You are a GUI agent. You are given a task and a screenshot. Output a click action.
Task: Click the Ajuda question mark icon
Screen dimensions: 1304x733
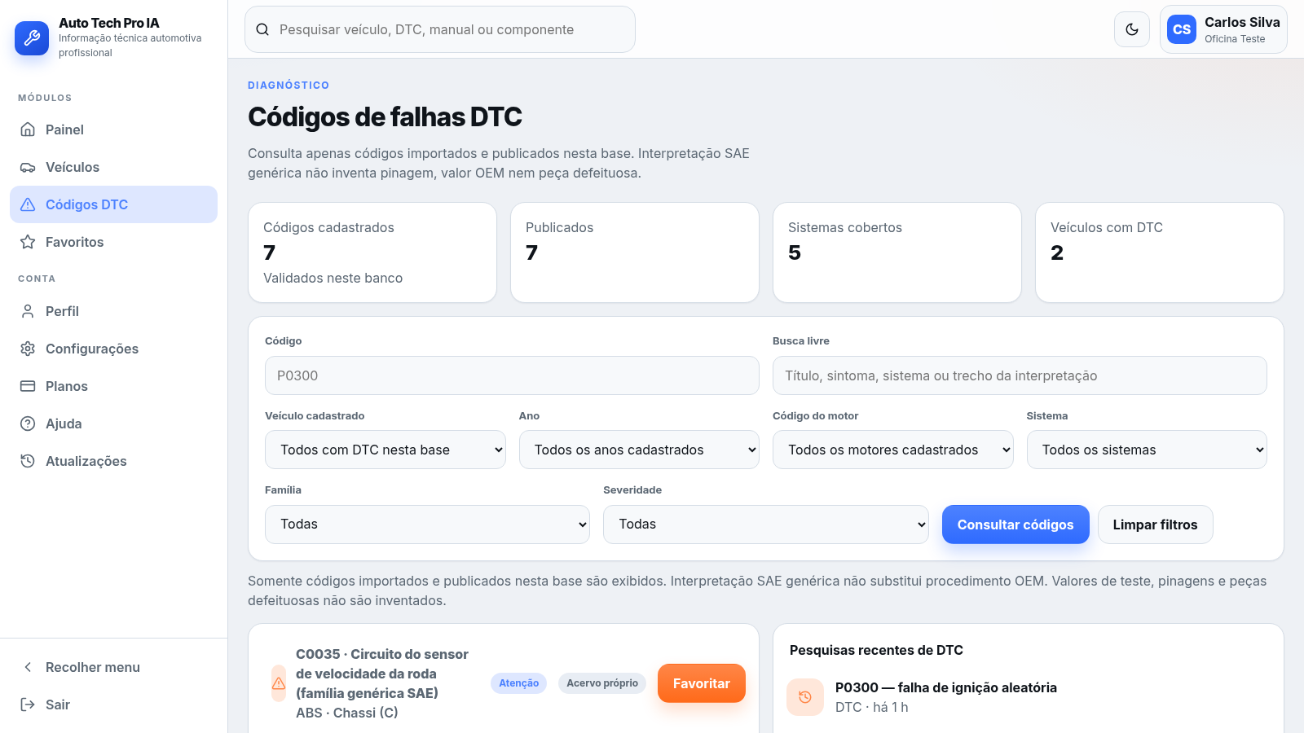pos(28,424)
